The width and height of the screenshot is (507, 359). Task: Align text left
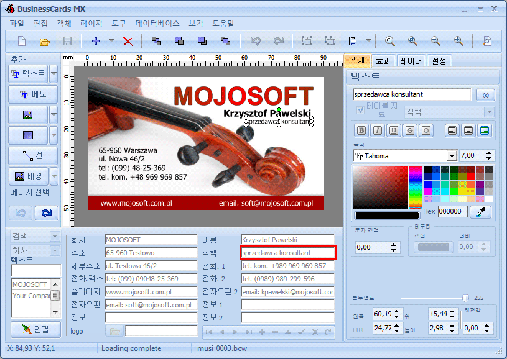coord(452,130)
